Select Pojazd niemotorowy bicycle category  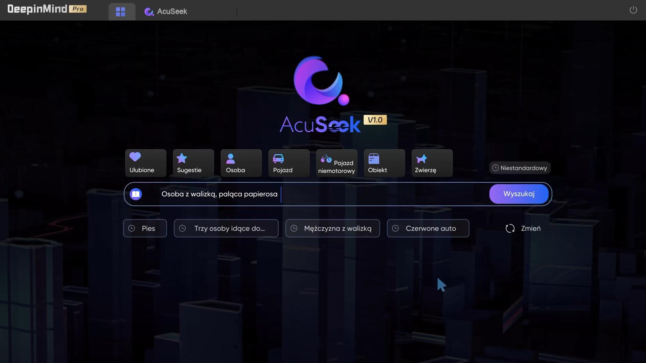pyautogui.click(x=337, y=163)
